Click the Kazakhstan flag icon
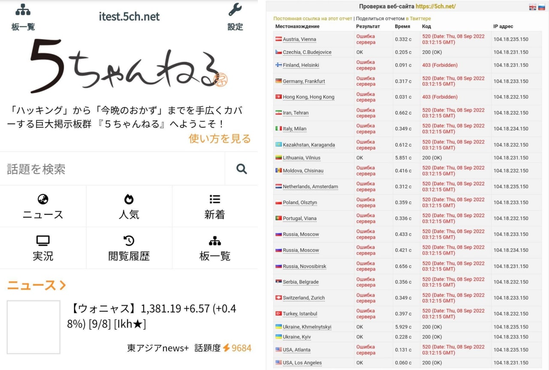Image resolution: width=549 pixels, height=370 pixels. [278, 144]
